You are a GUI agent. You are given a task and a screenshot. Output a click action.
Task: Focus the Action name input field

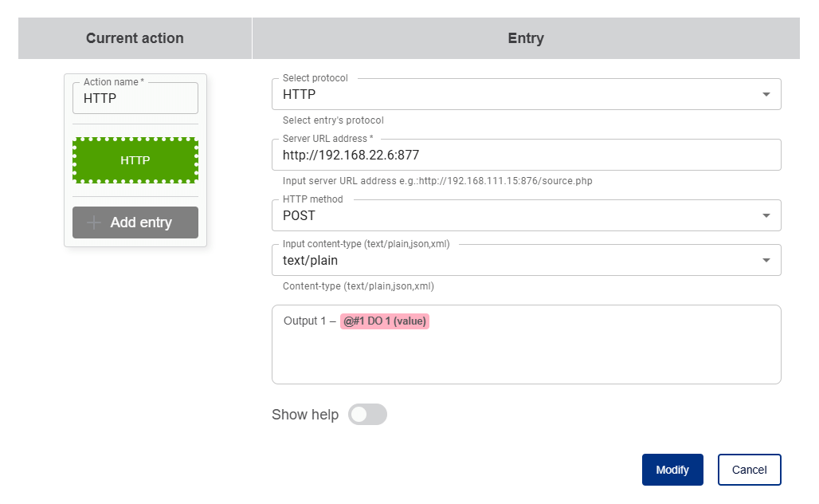coord(135,99)
